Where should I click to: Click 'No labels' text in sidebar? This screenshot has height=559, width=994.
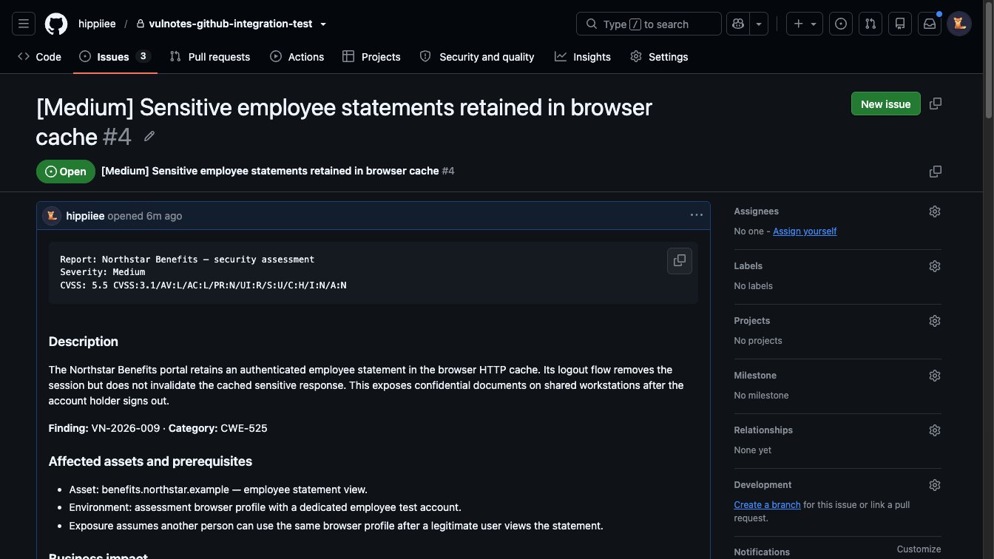pos(753,286)
